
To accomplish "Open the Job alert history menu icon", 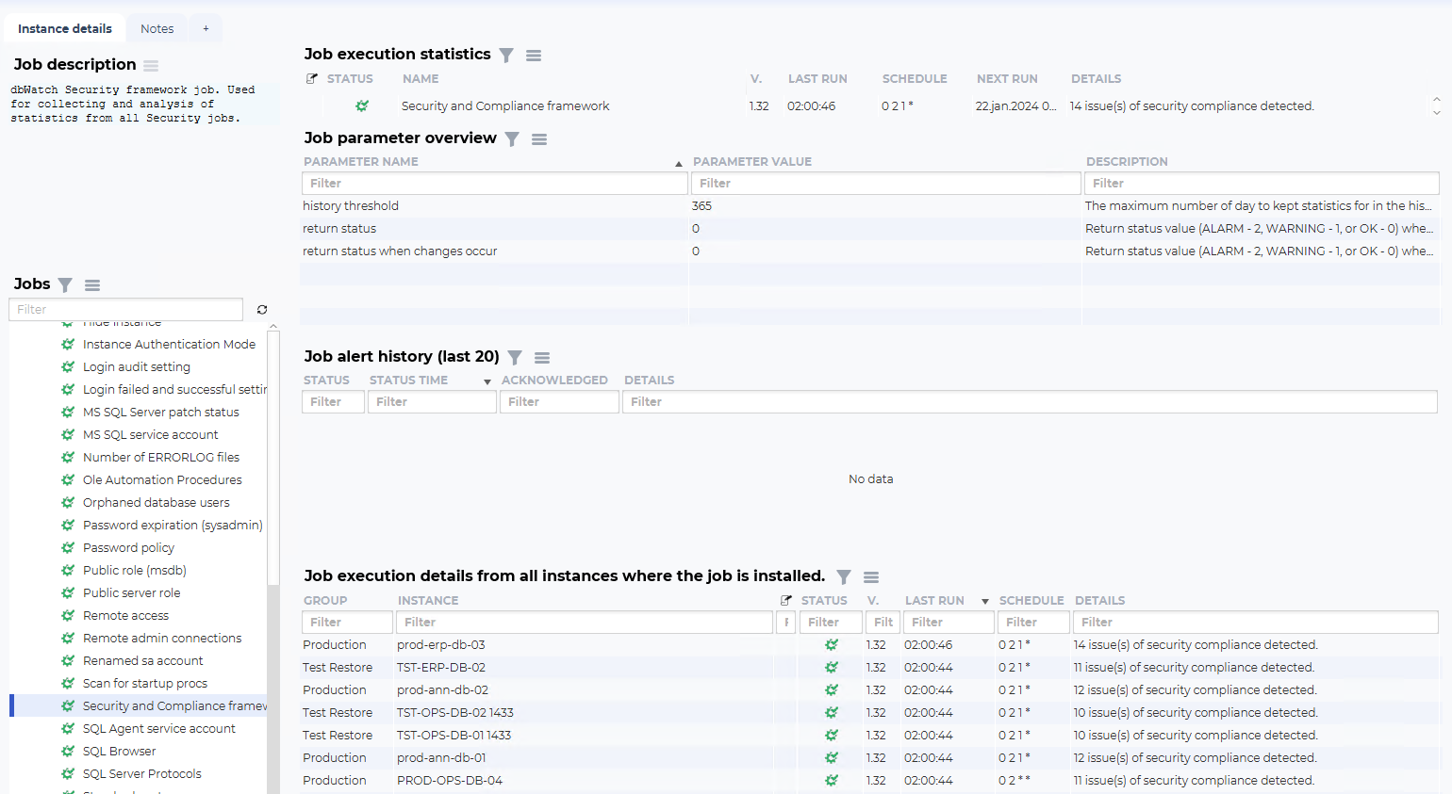I will tap(542, 358).
